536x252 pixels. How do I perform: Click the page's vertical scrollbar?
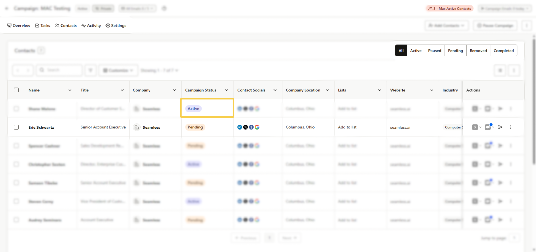point(534,102)
